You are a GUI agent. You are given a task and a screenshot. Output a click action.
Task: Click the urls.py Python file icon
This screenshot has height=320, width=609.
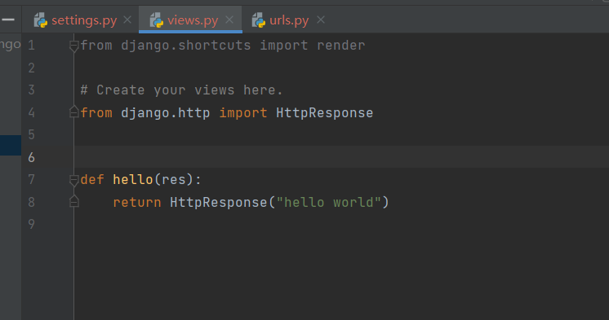[258, 20]
